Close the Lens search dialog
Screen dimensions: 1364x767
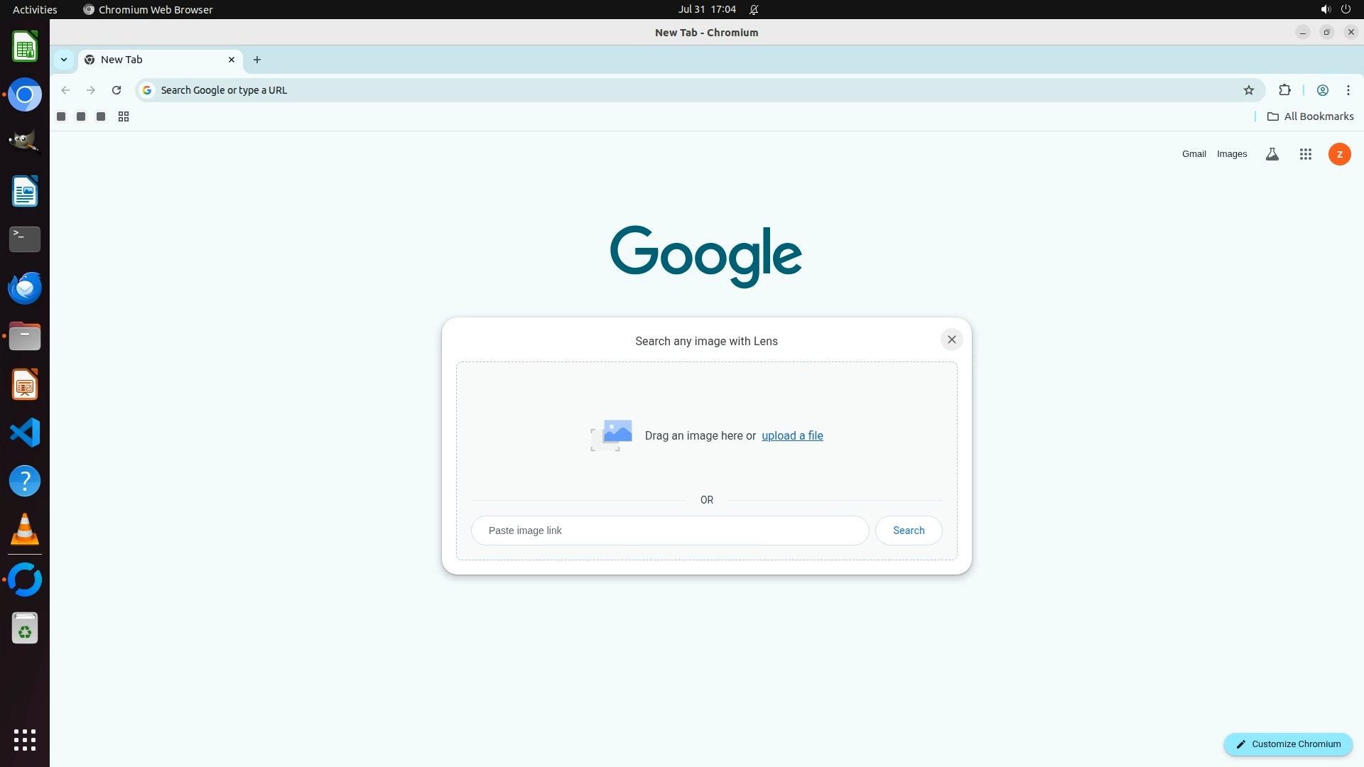pyautogui.click(x=952, y=339)
